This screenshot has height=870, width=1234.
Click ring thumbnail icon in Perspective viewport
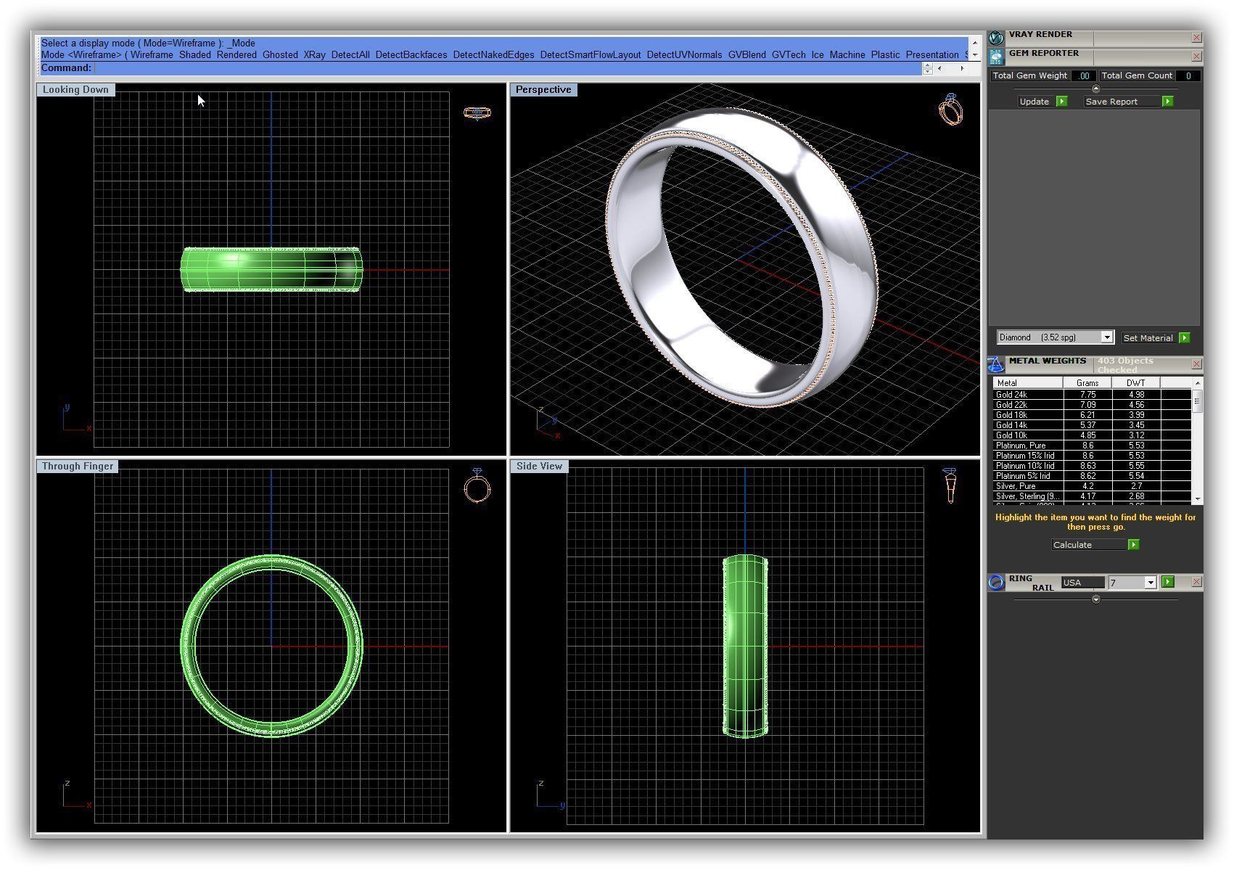click(x=950, y=110)
